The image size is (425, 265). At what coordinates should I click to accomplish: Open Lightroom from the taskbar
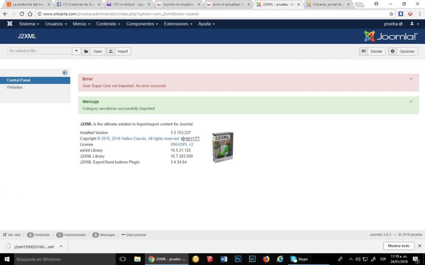[252, 259]
